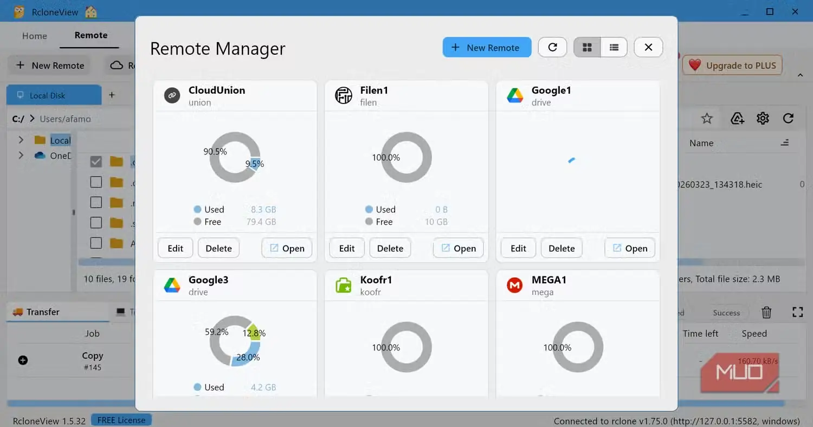Click the Filen1 service icon
Viewport: 813px width, 427px height.
(344, 95)
